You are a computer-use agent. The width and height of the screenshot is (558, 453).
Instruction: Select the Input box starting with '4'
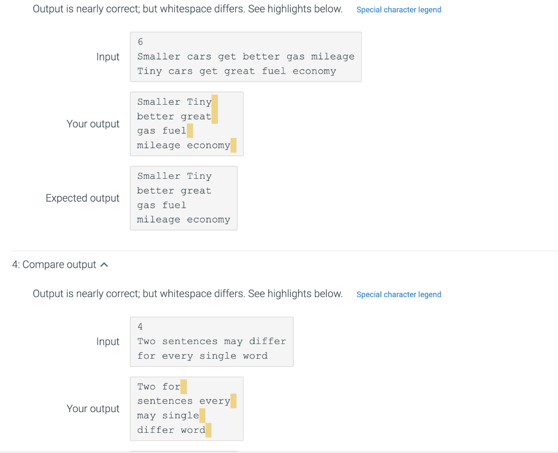tap(211, 341)
